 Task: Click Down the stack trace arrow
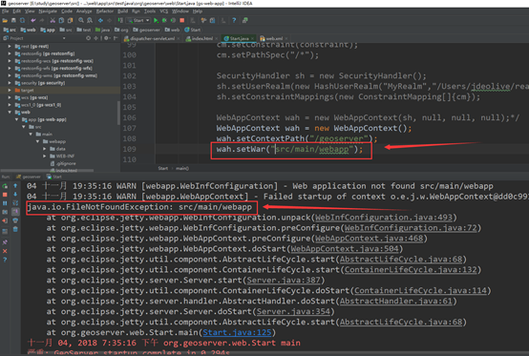coord(15,195)
